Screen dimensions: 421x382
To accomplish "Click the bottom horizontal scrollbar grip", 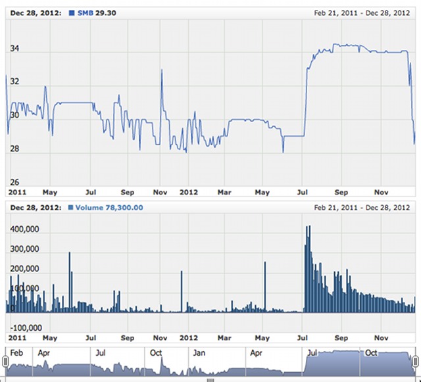I will [210, 380].
